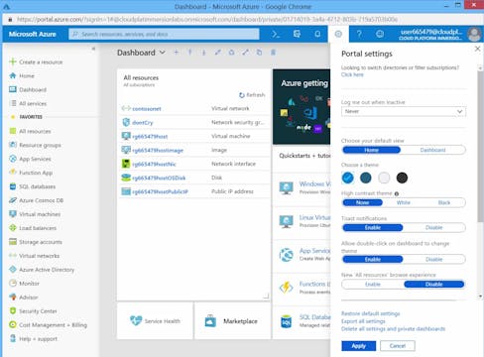The width and height of the screenshot is (484, 357).
Task: Set high contrast theme to None
Action: coord(363,202)
